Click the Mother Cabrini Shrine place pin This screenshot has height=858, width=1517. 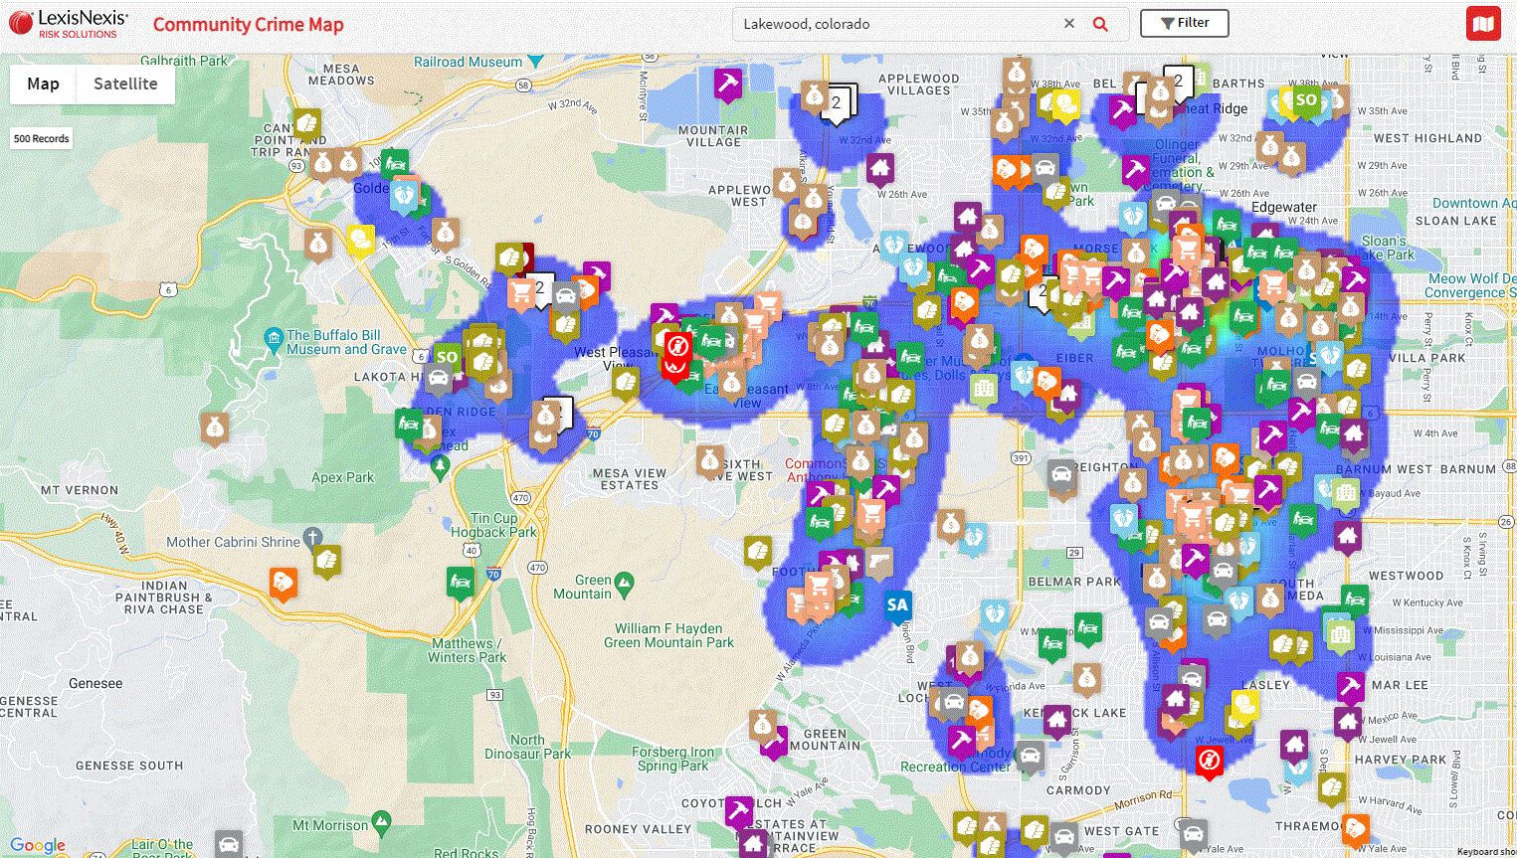pyautogui.click(x=312, y=540)
